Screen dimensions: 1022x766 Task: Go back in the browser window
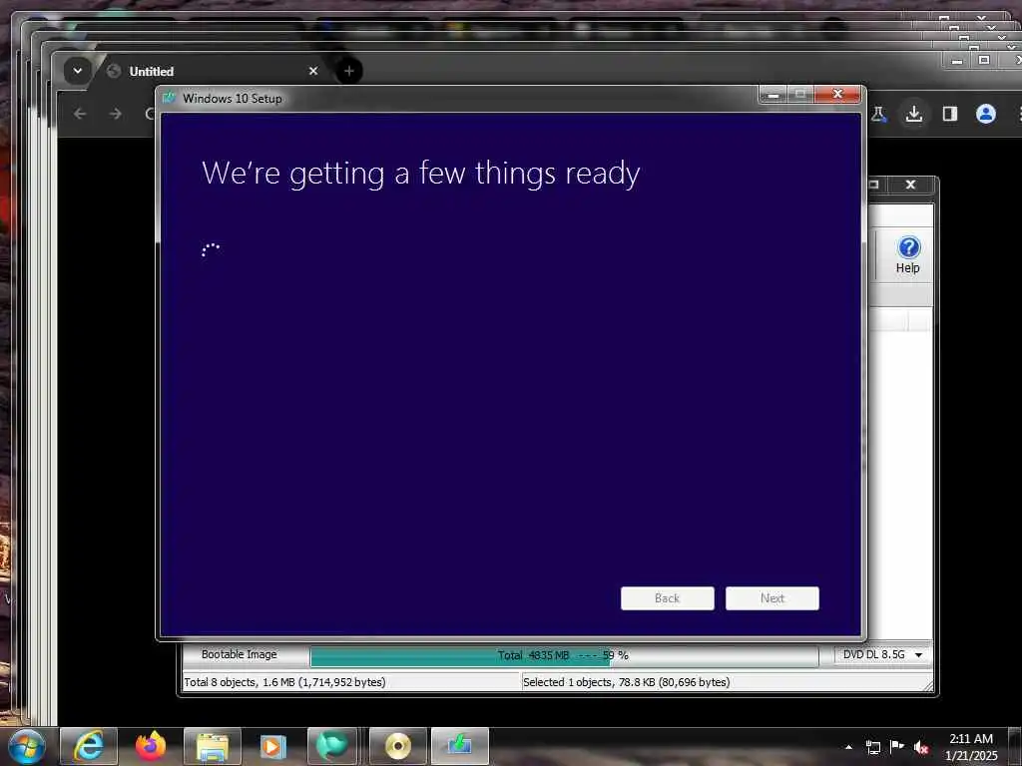[80, 114]
